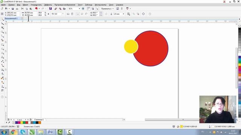Click the Cut scissors icon

point(23,9)
